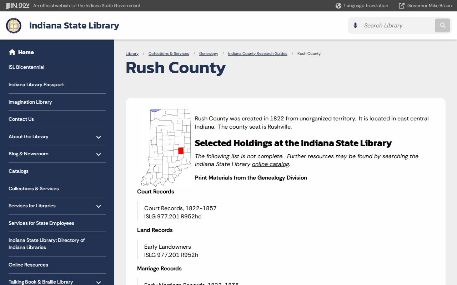The width and height of the screenshot is (457, 285).
Task: Open ISL Bicentennial in the sidebar
Action: 26,67
